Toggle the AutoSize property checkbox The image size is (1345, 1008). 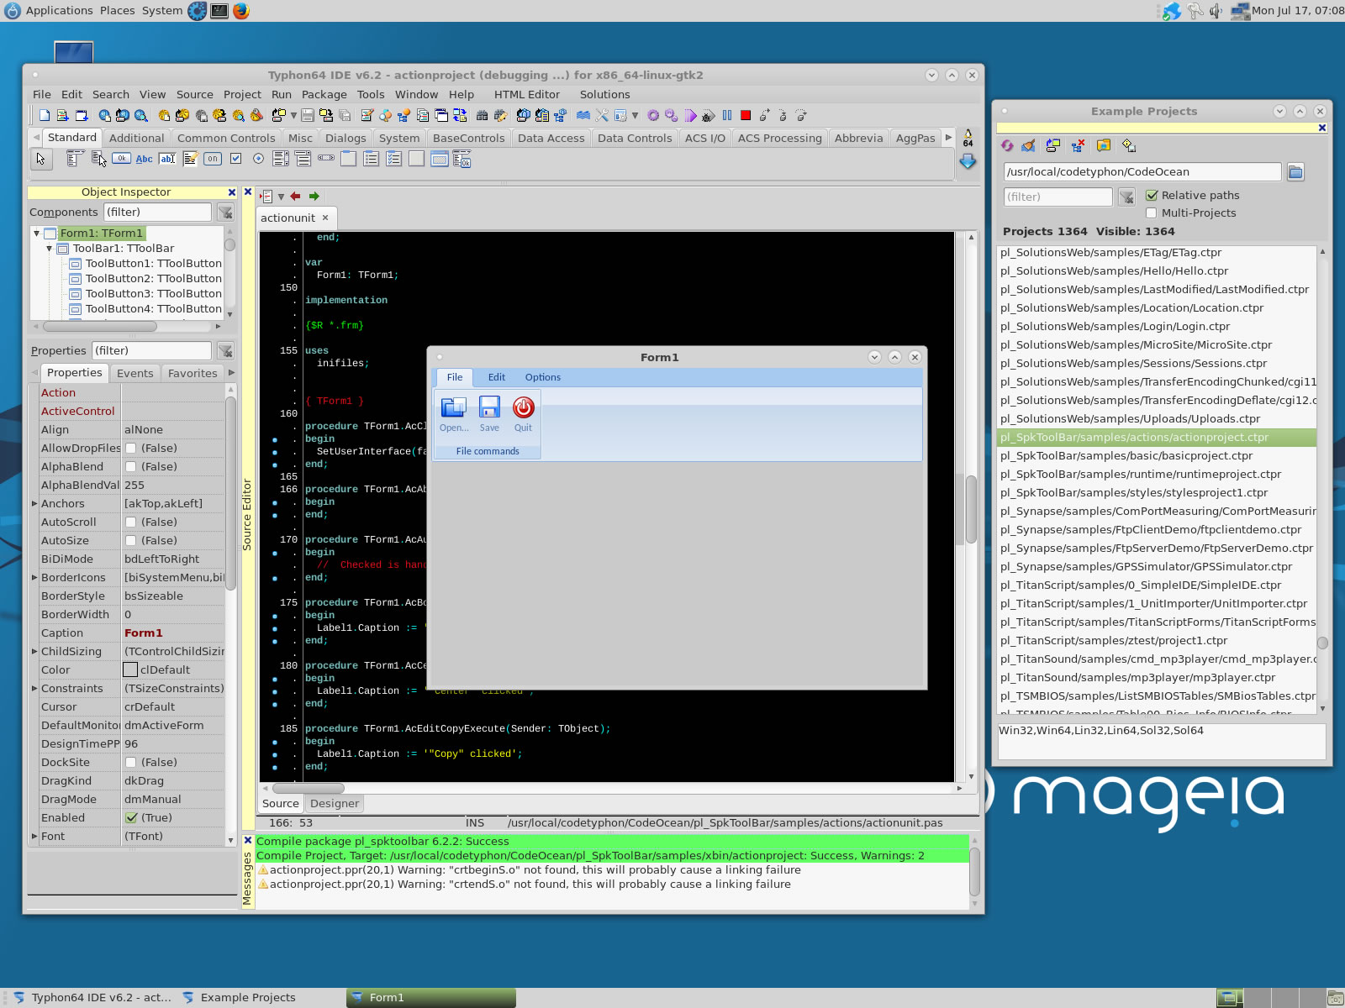pyautogui.click(x=131, y=541)
